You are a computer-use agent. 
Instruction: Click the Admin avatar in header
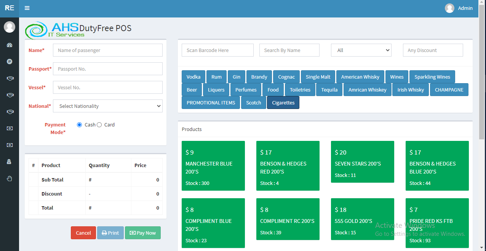(x=449, y=8)
